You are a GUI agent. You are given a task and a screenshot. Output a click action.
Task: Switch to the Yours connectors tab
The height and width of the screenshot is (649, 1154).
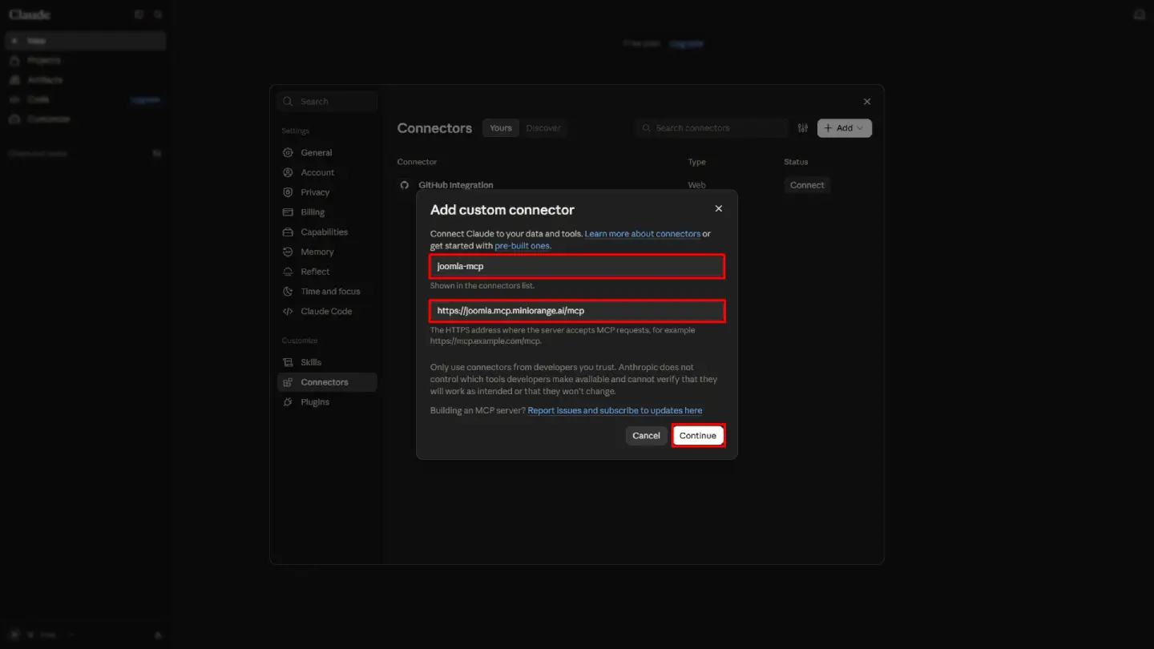(x=501, y=128)
